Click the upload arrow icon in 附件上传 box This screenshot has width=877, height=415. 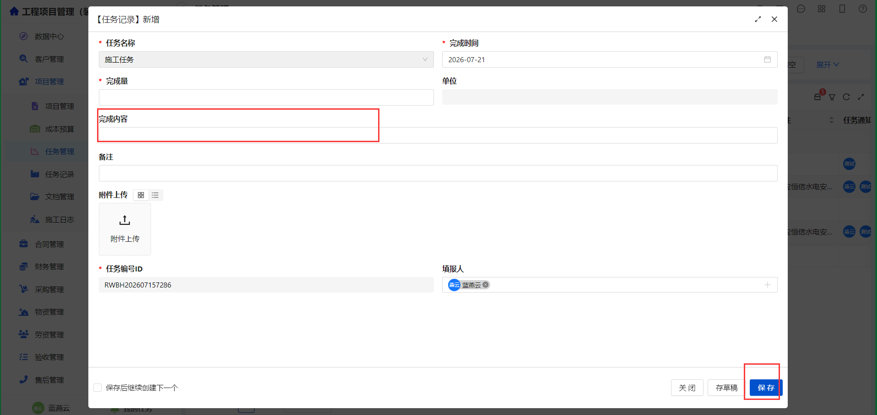coord(125,220)
